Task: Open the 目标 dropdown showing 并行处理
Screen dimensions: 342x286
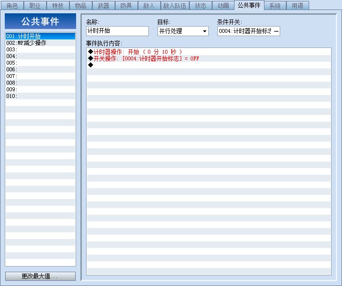Action: pyautogui.click(x=183, y=31)
